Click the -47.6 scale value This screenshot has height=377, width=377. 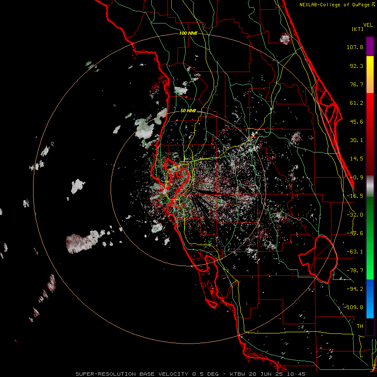pos(355,233)
